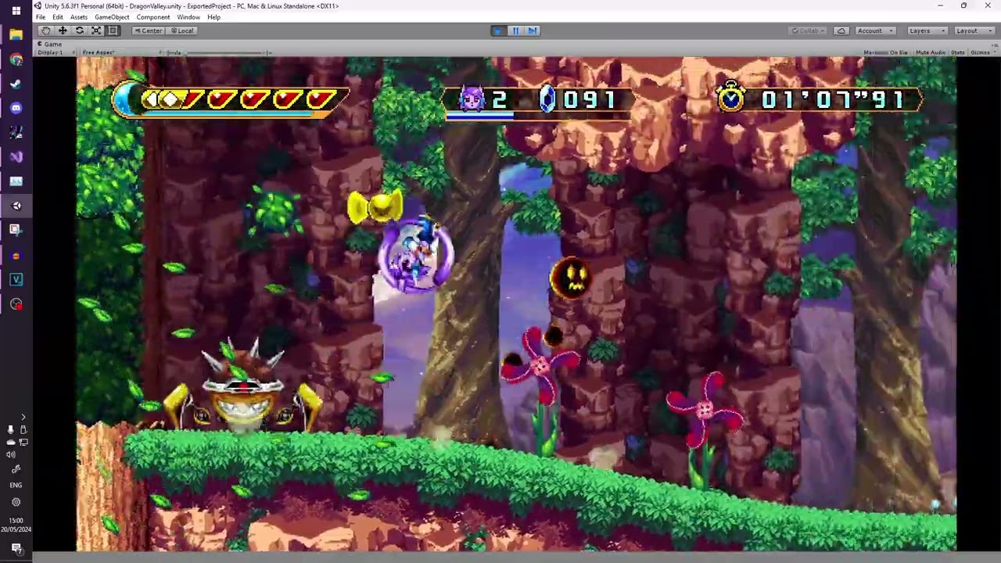Open the Component menu

click(x=153, y=17)
